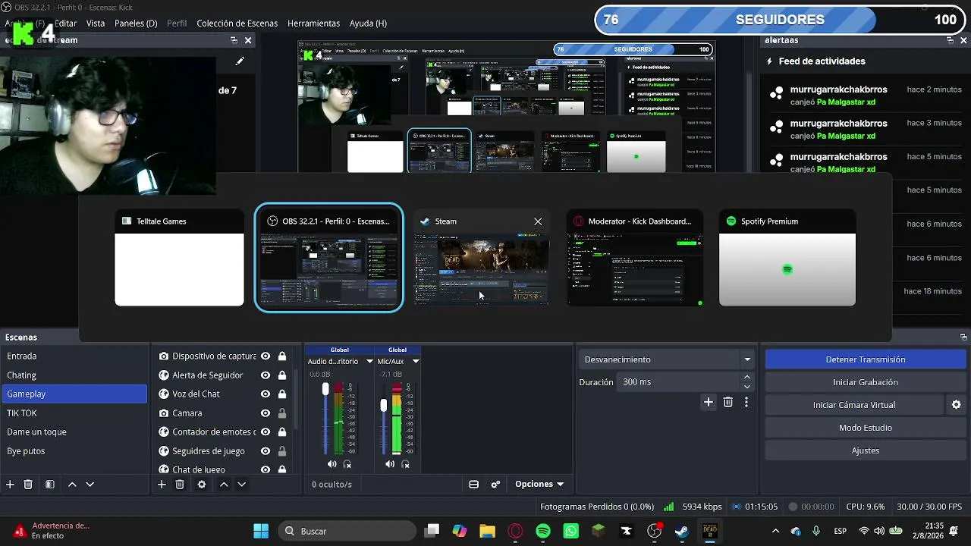This screenshot has height=546, width=971.
Task: Remove the transition with trash icon
Action: (x=728, y=402)
